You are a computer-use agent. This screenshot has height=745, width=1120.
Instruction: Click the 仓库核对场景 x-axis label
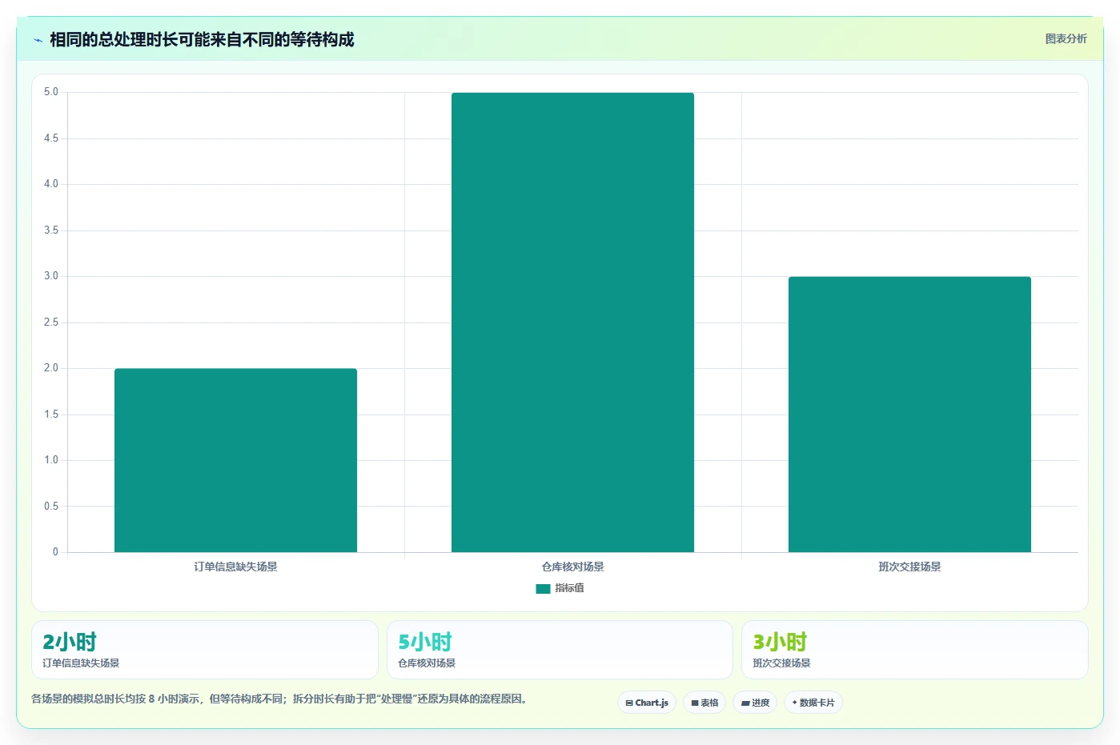point(572,567)
